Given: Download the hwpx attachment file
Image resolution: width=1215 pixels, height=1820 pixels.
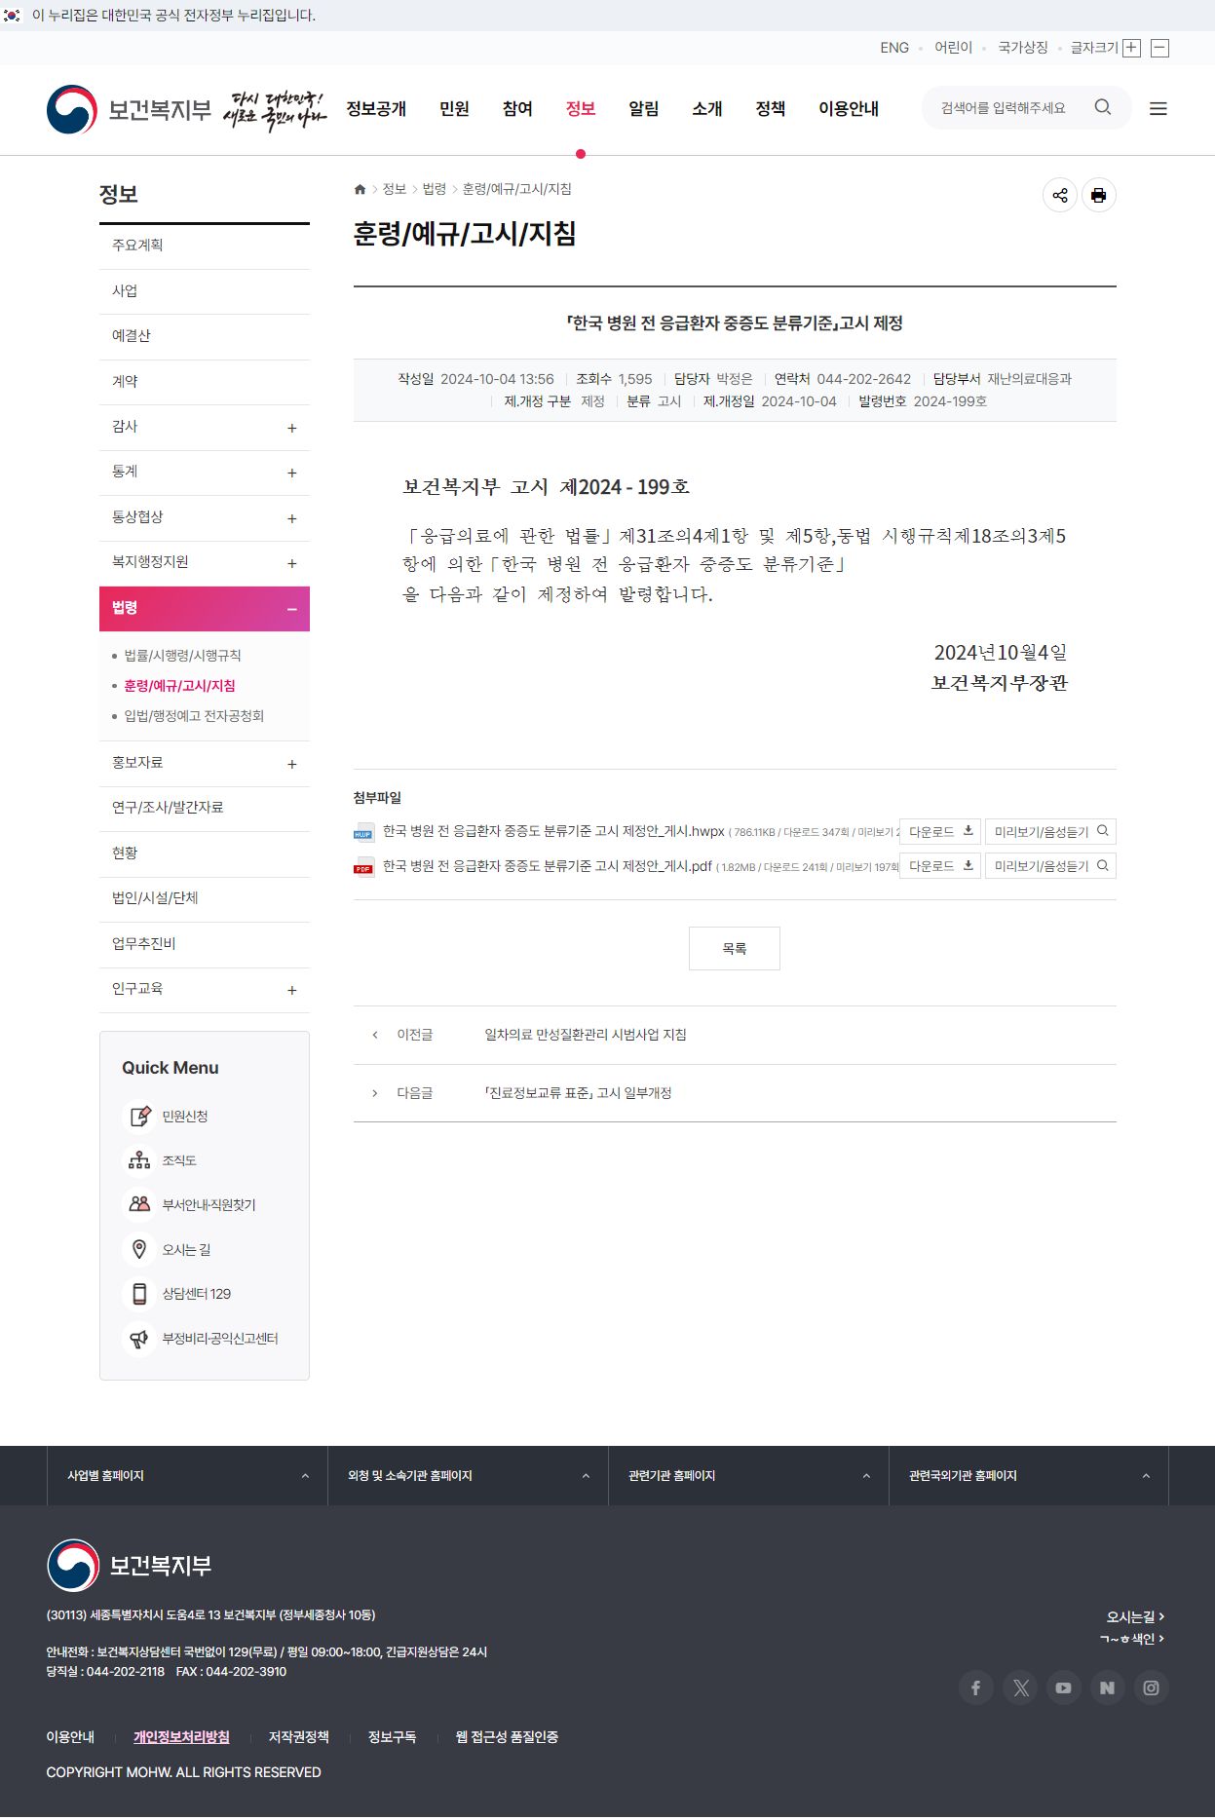Looking at the screenshot, I should point(939,832).
